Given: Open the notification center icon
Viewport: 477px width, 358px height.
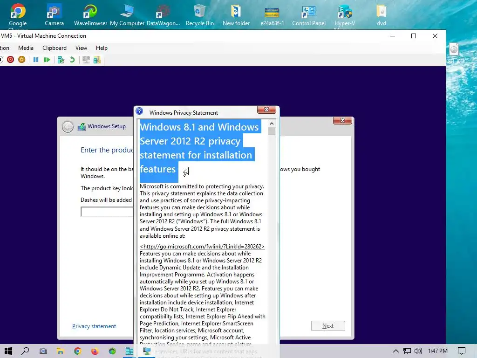Looking at the screenshot, I should [x=462, y=351].
